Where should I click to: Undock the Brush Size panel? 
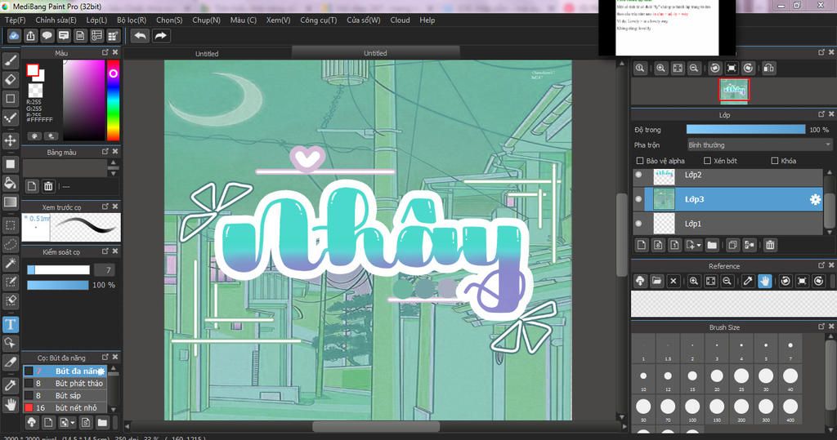pos(821,327)
